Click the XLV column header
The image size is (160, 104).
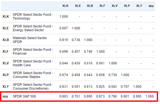[114, 6]
